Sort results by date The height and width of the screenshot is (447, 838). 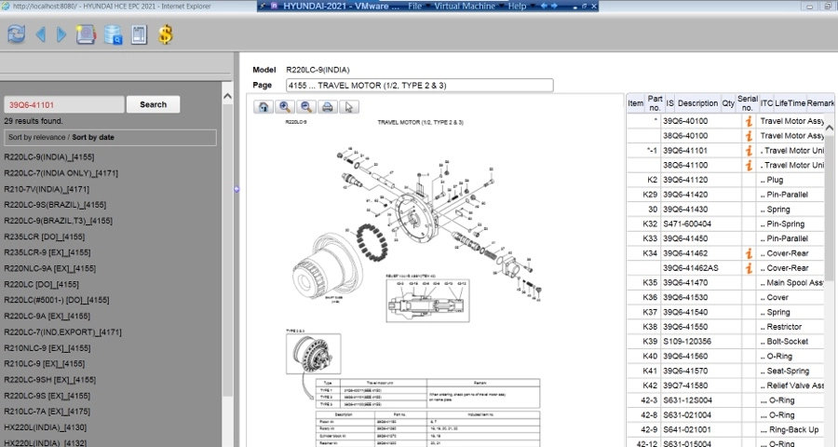click(x=93, y=138)
